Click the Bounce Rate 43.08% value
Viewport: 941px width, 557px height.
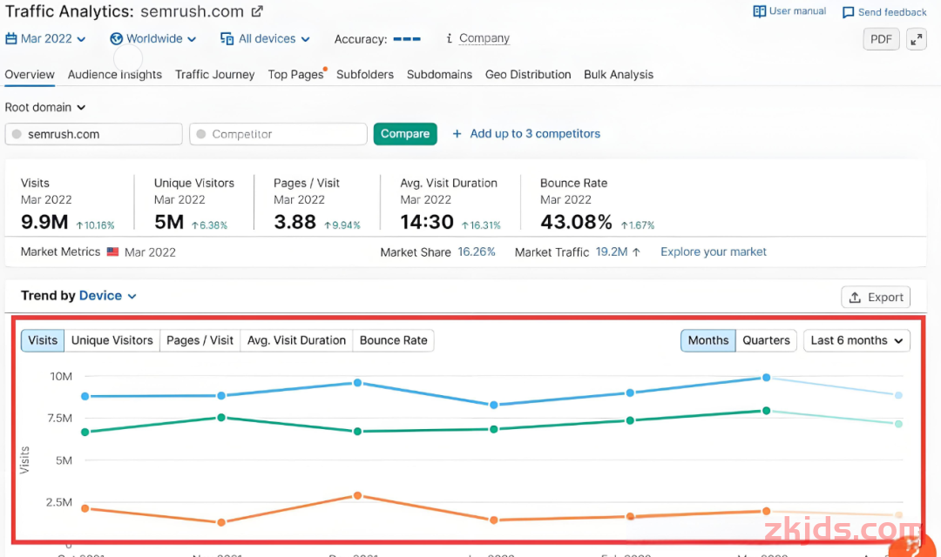(x=576, y=222)
